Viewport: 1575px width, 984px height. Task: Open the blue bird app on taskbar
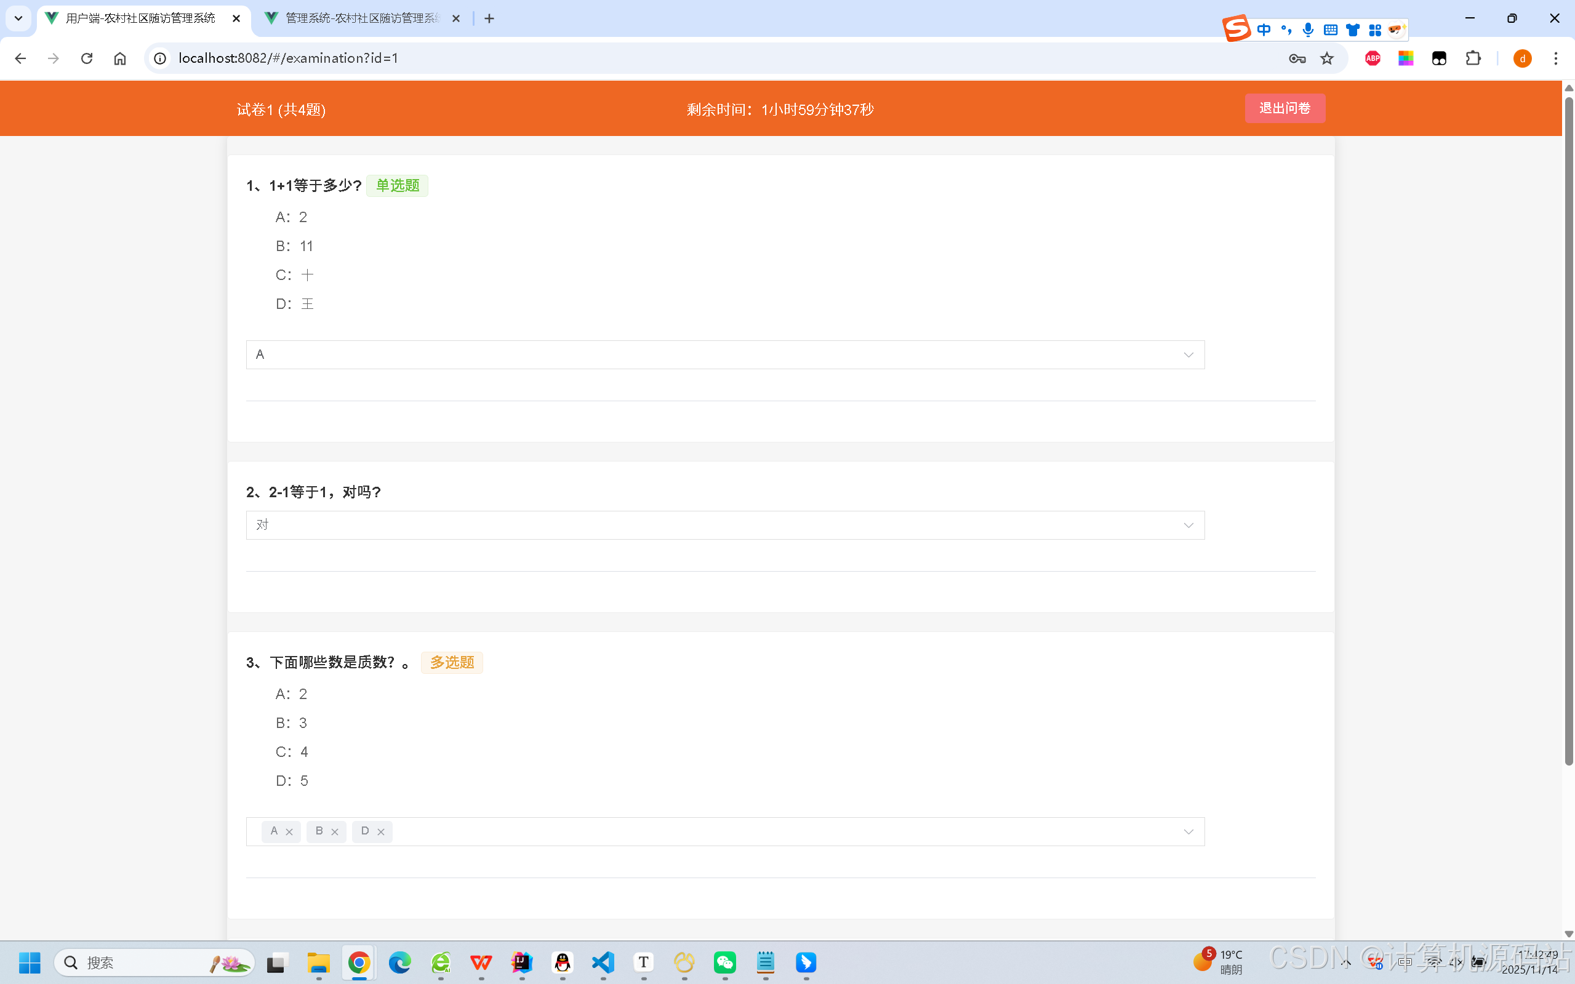806,962
